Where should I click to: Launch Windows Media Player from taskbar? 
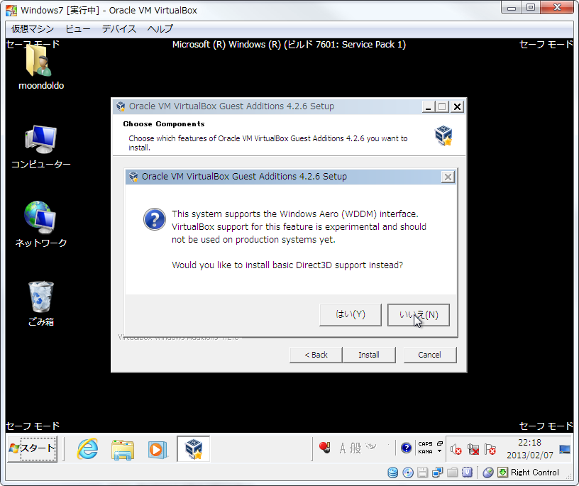157,449
